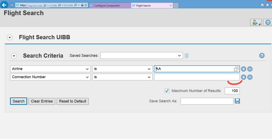Click the empty Connection Number value field
The image size is (272, 139).
[x=197, y=77]
